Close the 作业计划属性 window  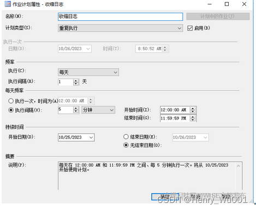click(244, 4)
